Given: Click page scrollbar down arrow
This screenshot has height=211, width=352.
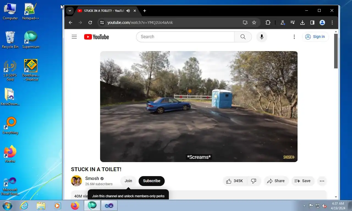Looking at the screenshot, I should tap(336, 197).
